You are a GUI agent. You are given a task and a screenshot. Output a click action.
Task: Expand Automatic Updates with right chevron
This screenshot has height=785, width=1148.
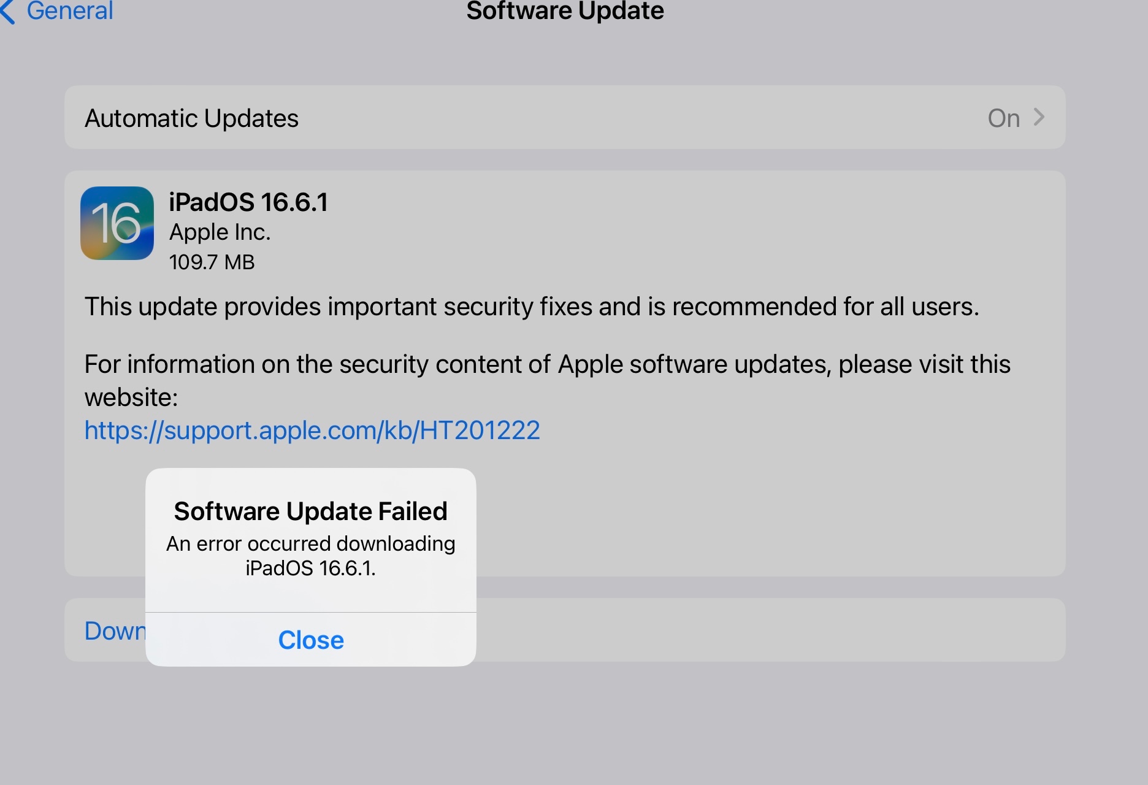pos(1039,117)
